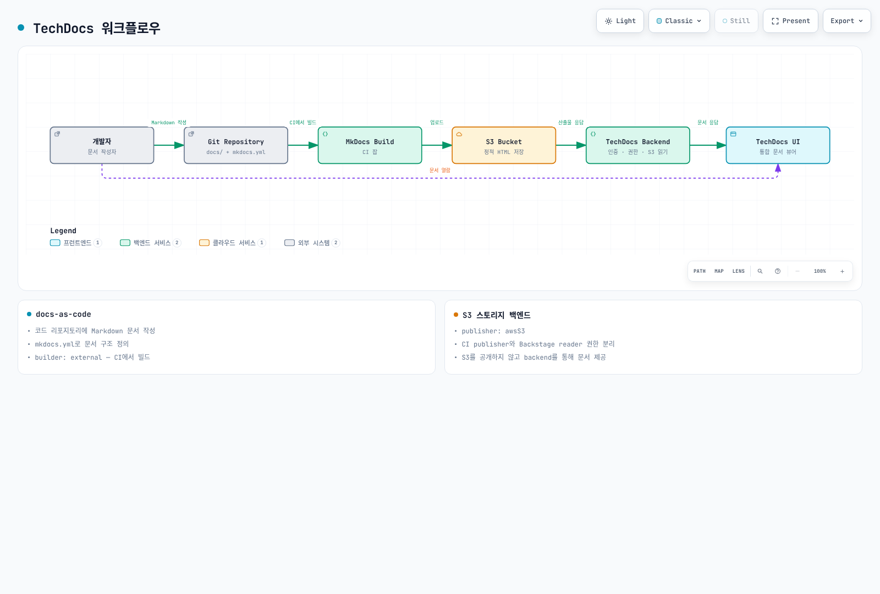Toggle the Light theme button
The height and width of the screenshot is (594, 880).
point(620,21)
